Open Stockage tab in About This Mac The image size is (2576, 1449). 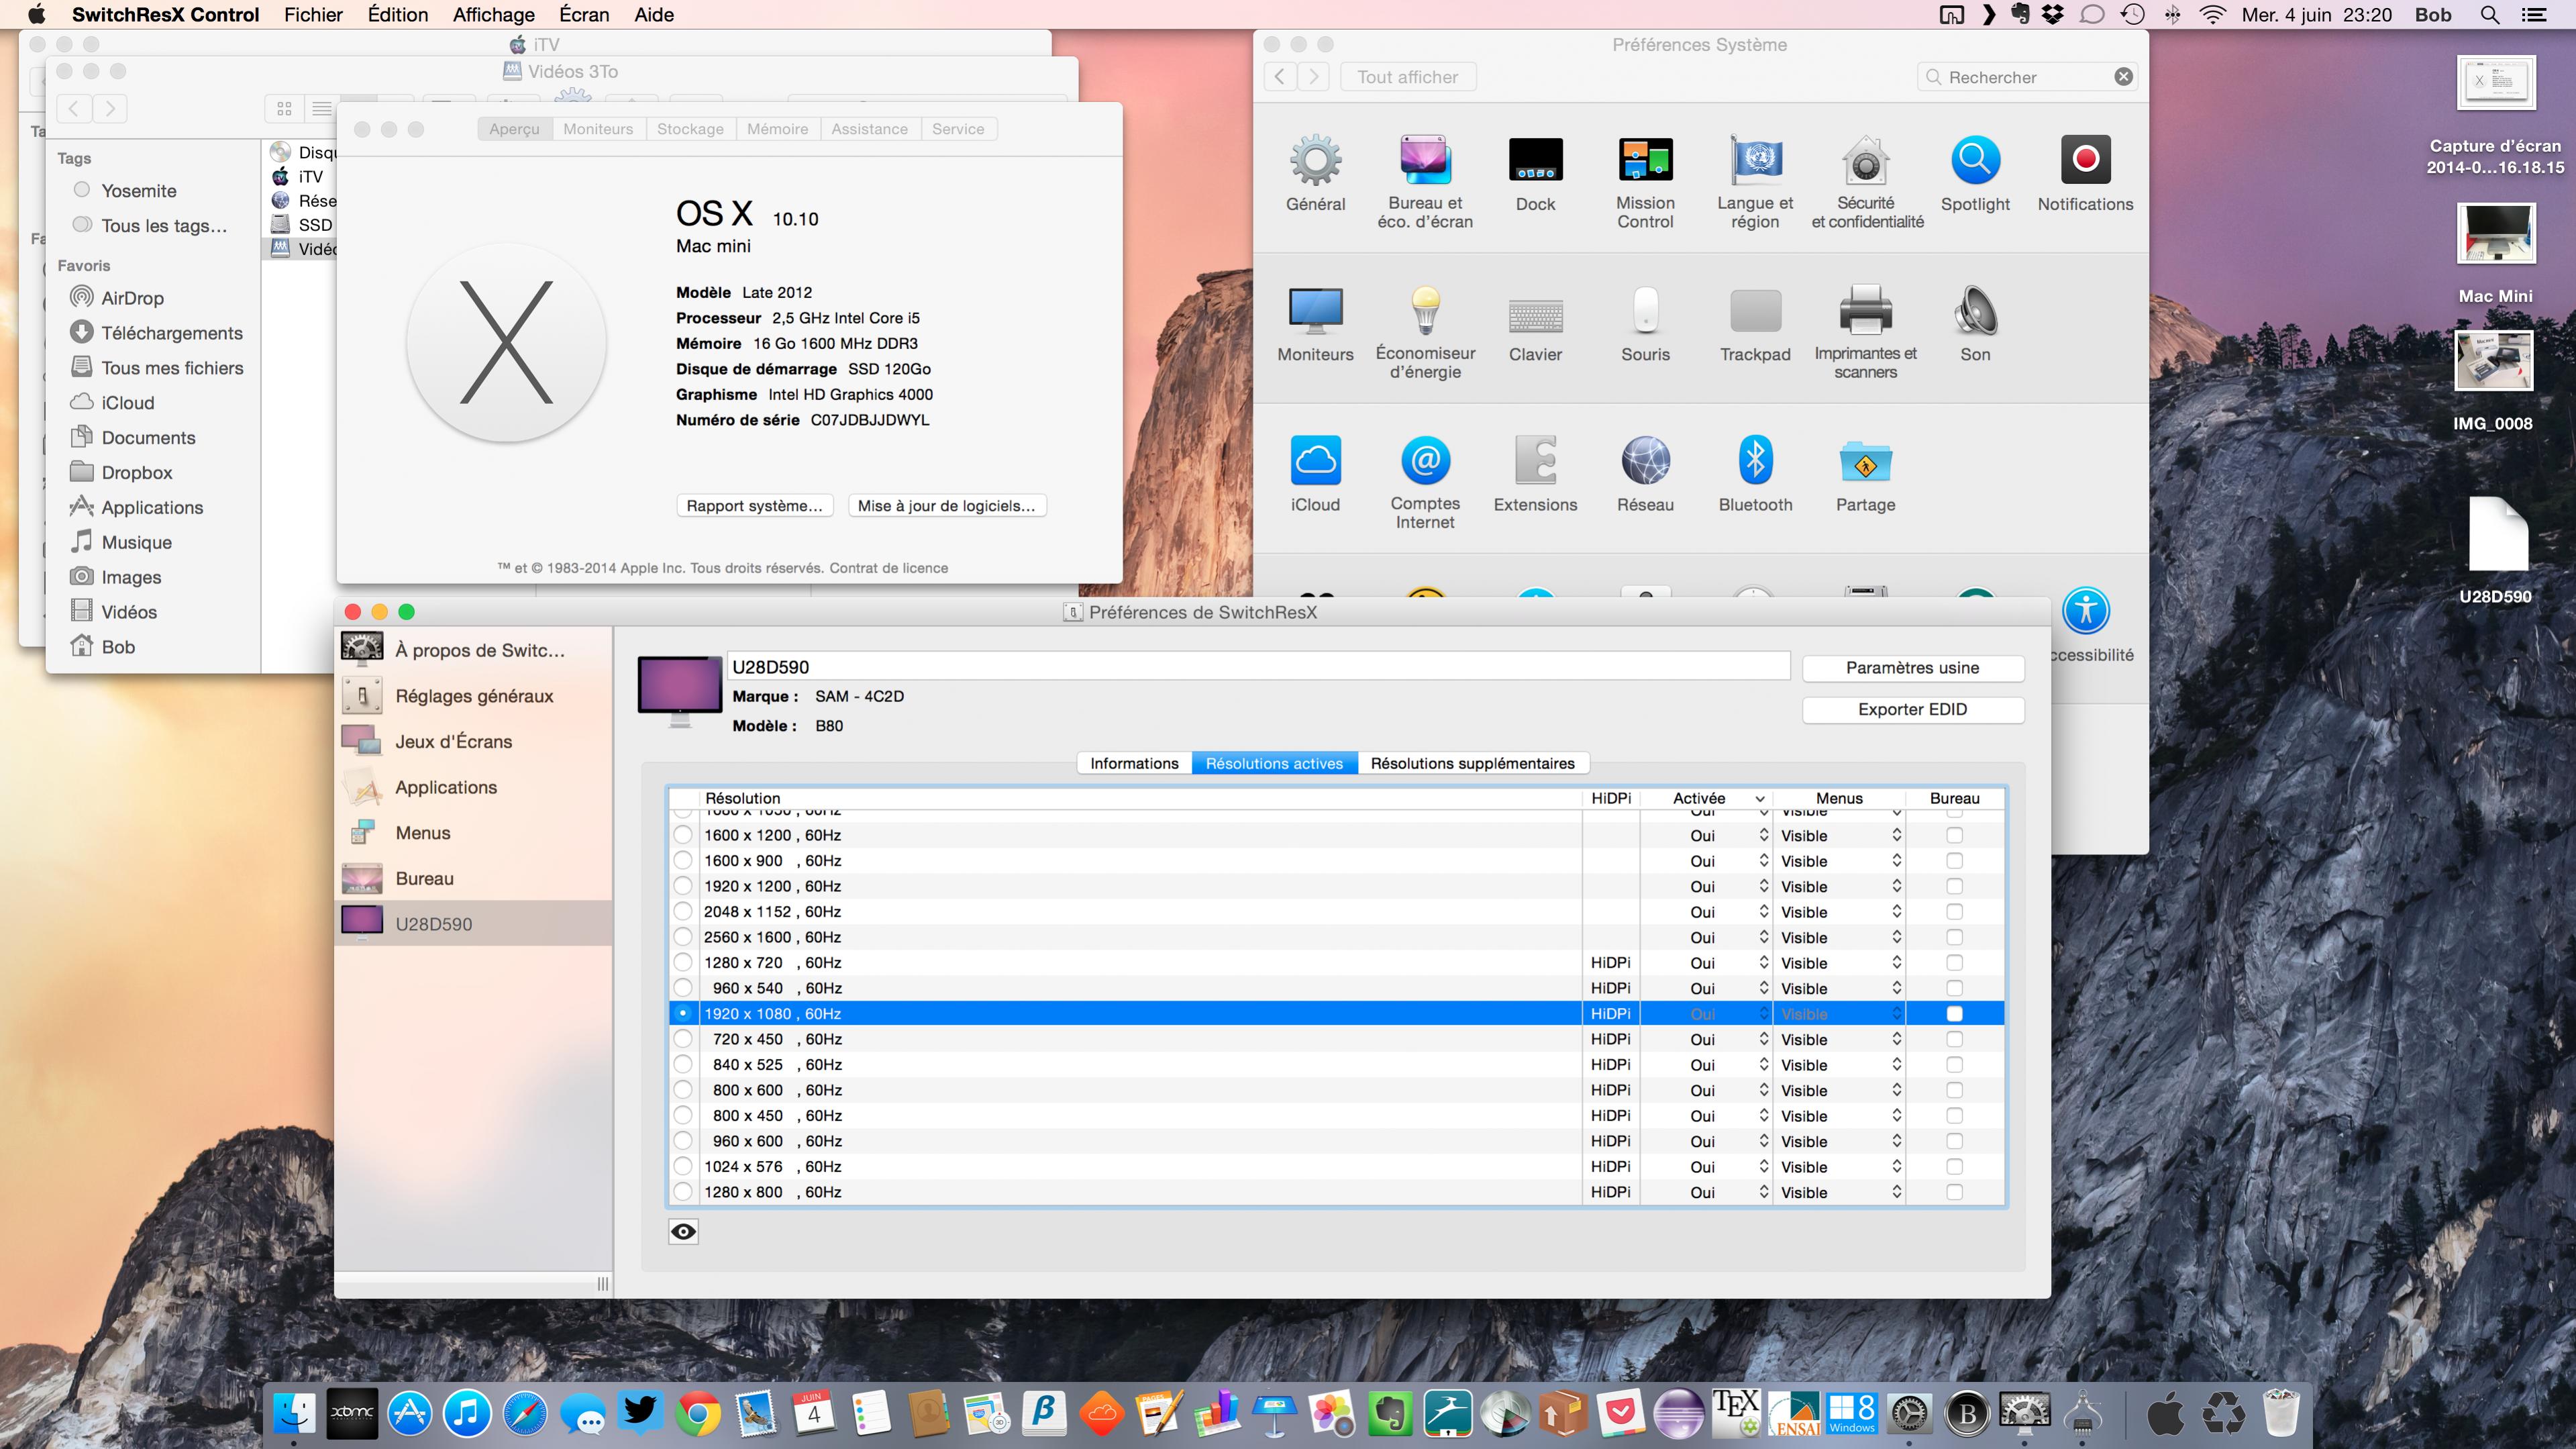click(x=690, y=129)
